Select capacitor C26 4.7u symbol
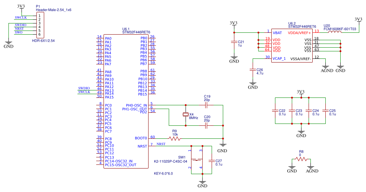Screen dimensions: 366x192 click(x=253, y=70)
